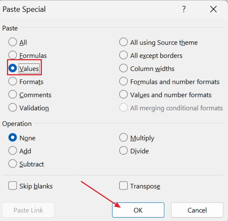Select the Add operation
This screenshot has height=221, width=228.
13,151
